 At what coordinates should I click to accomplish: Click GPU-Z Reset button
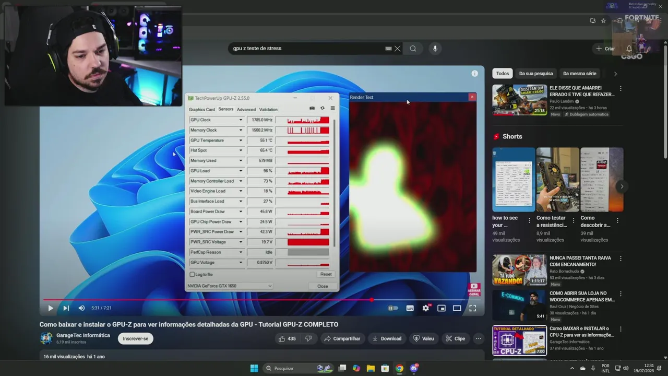tap(326, 274)
